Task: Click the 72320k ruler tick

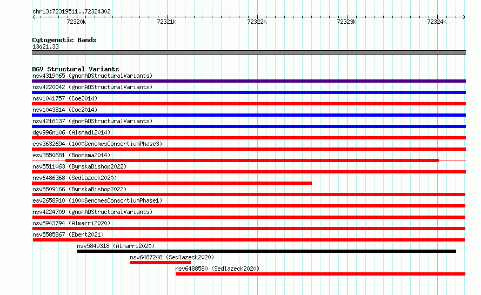Action: pos(76,22)
